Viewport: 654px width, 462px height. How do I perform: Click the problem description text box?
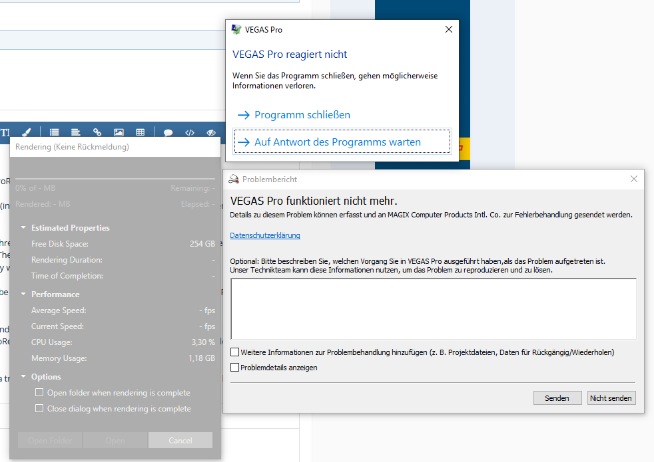click(433, 309)
